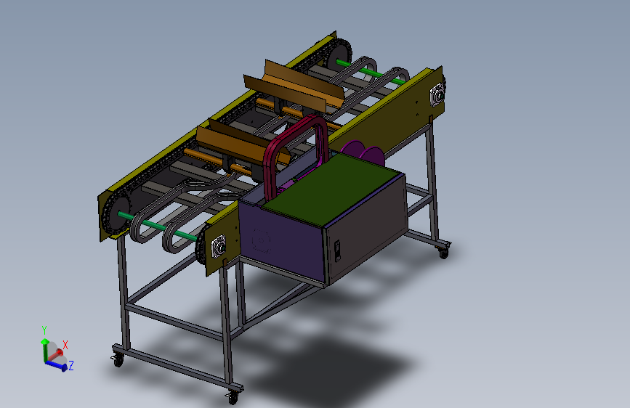Select the power switch on the box front
The height and width of the screenshot is (408, 630).
337,250
